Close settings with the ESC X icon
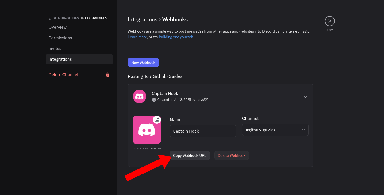 coord(330,21)
